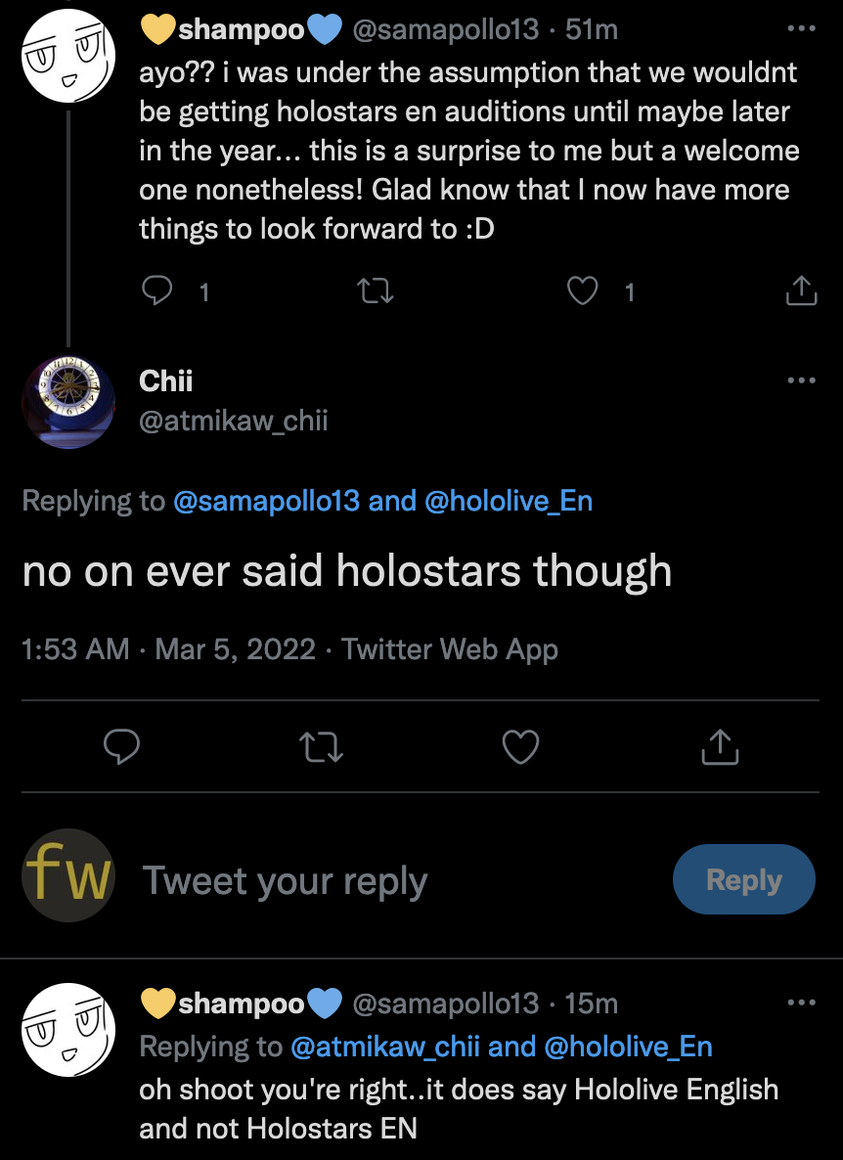Share shampoo's top tweet
The height and width of the screenshot is (1160, 843).
click(801, 290)
